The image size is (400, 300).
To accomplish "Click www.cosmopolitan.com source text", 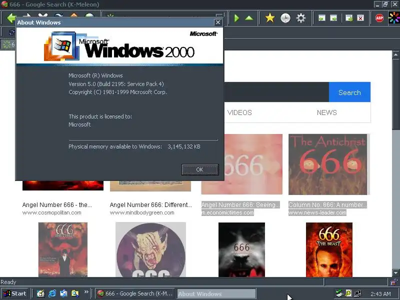I will 52,213.
